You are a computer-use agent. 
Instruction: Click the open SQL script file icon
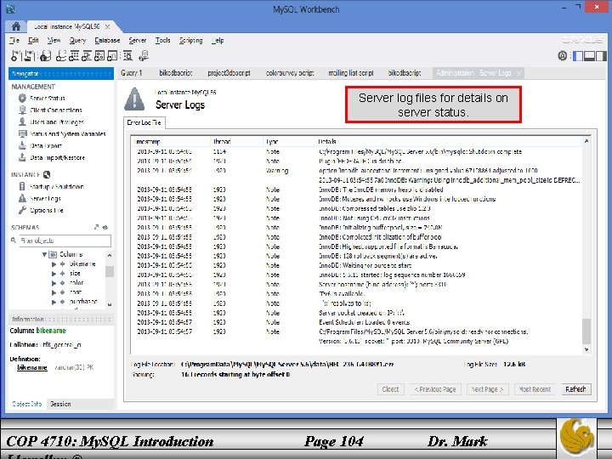[x=29, y=56]
